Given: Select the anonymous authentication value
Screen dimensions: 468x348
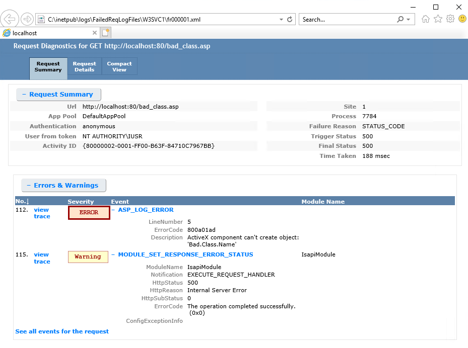Looking at the screenshot, I should [99, 126].
